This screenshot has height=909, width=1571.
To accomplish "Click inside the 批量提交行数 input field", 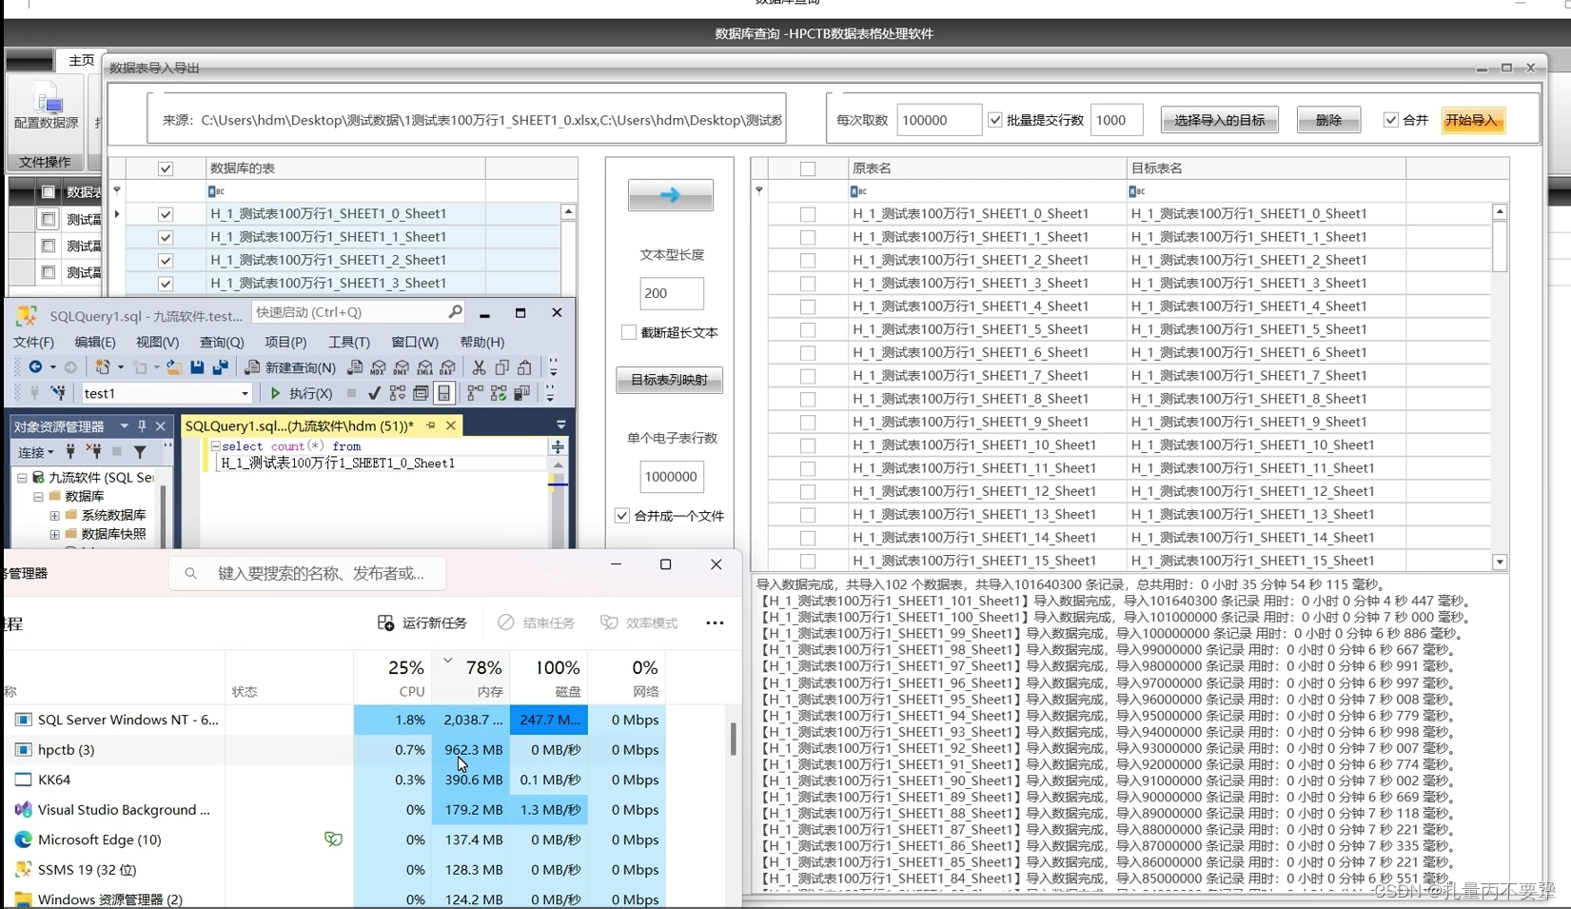I will pos(1115,120).
